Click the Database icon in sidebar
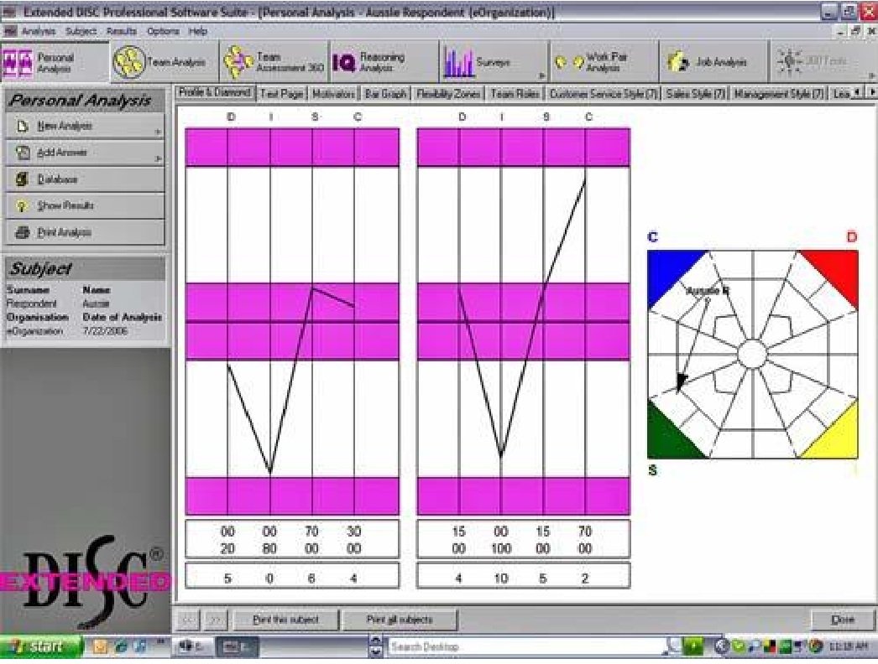Viewport: 878px width, 664px height. 23,179
